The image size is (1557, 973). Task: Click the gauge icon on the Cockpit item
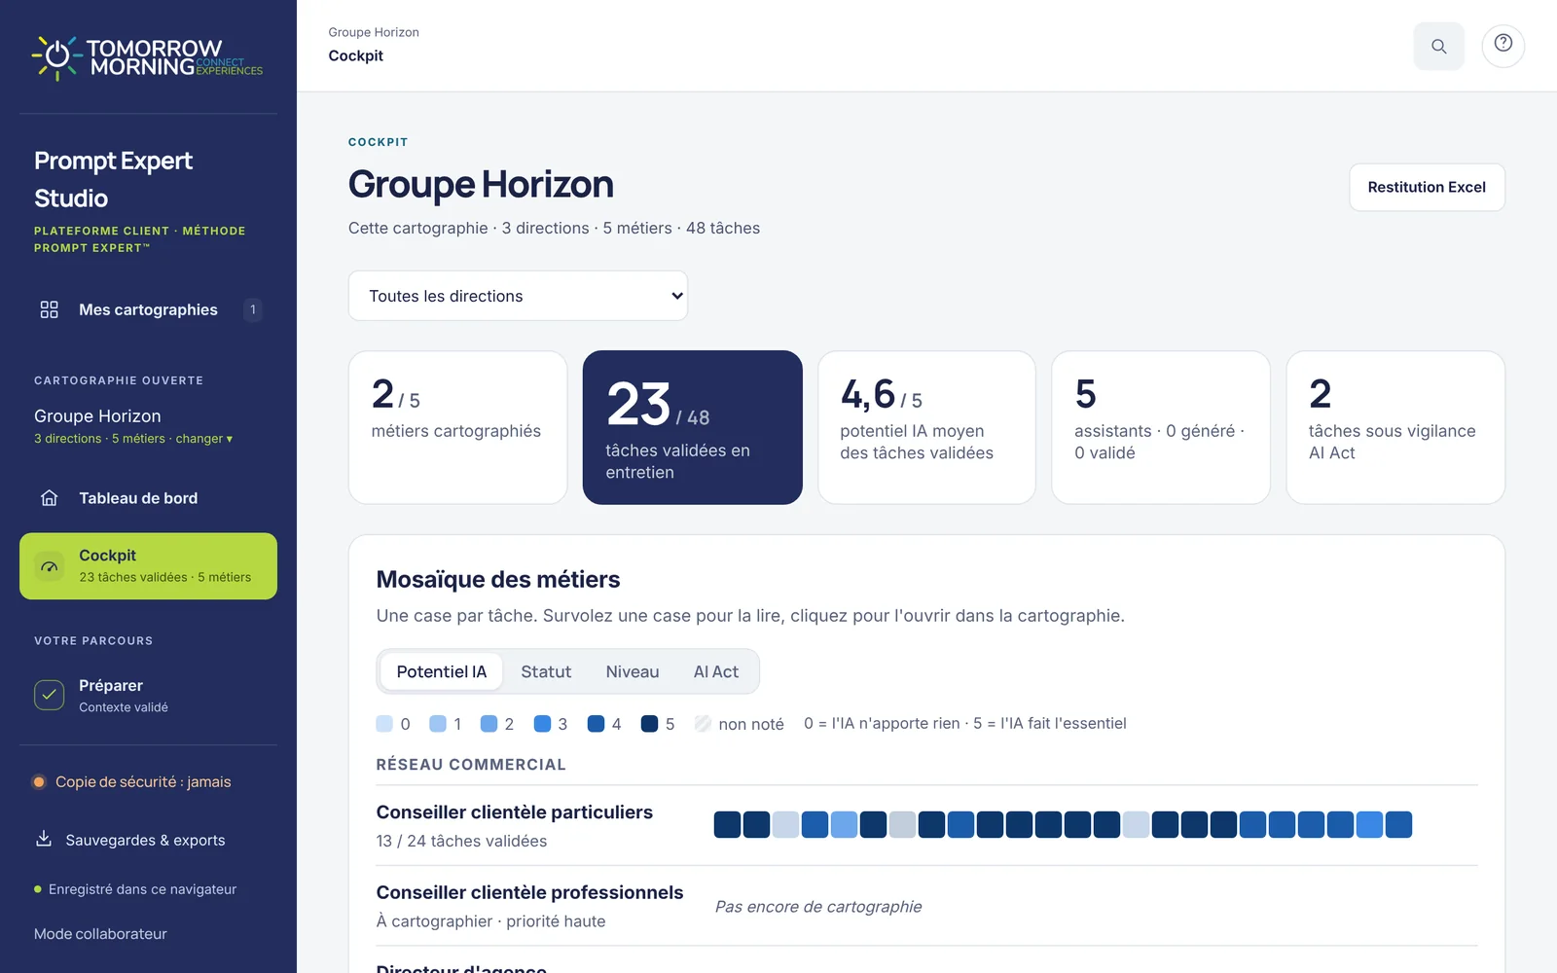50,566
